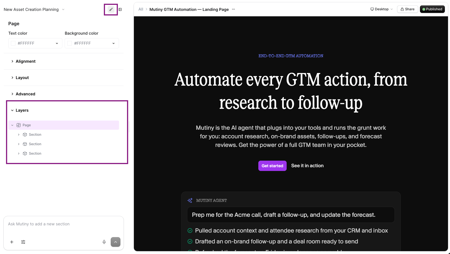The width and height of the screenshot is (450, 254).
Task: Click the Ask Mutiny prompt input field
Action: [x=64, y=224]
